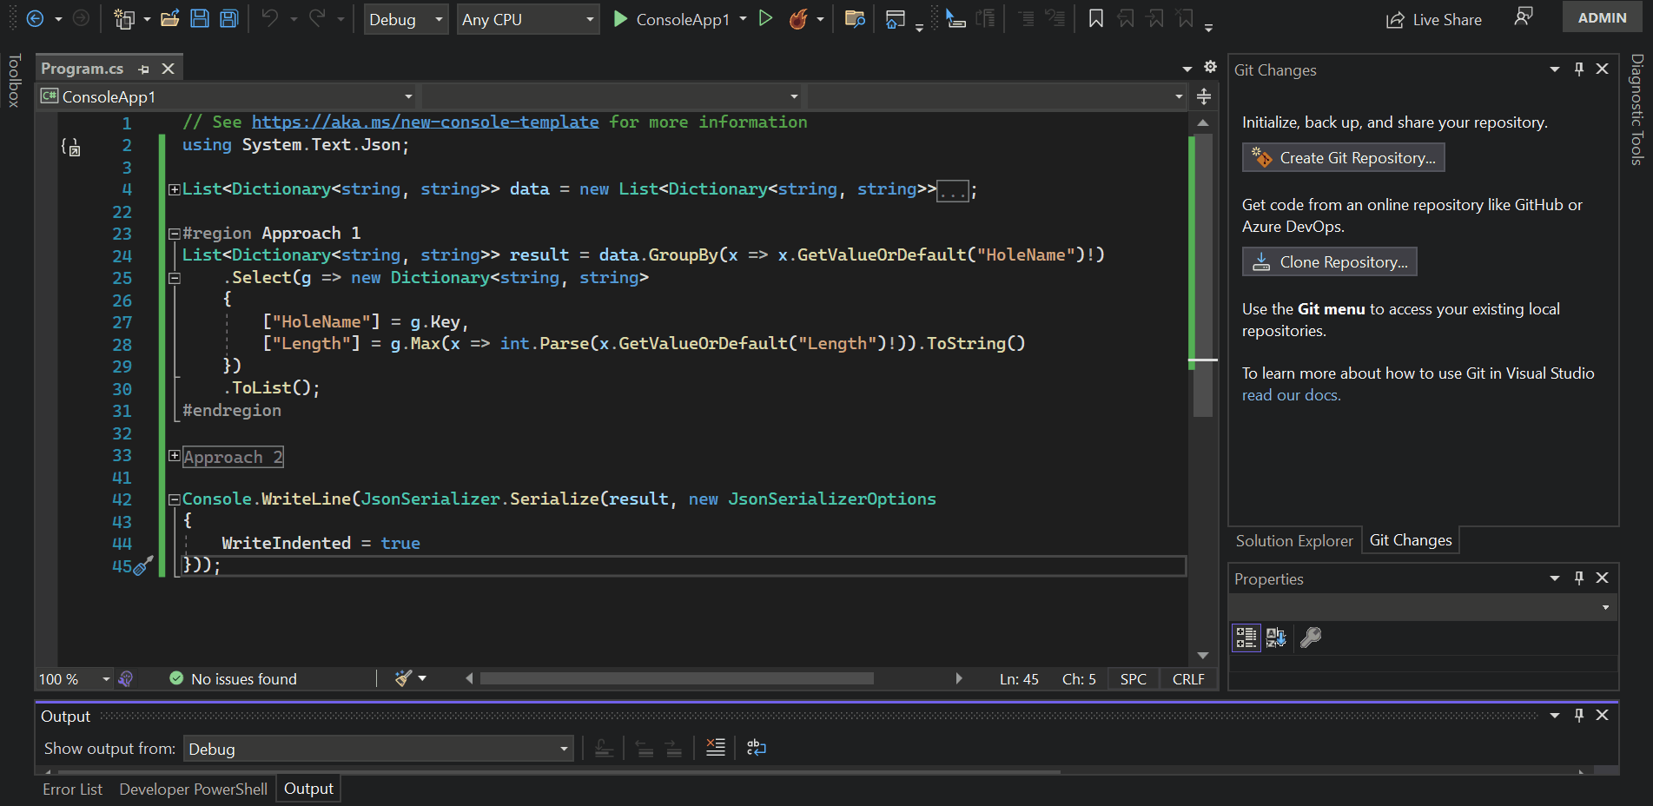Toggle a bookmark on the current line
The width and height of the screenshot is (1653, 806).
(1095, 18)
